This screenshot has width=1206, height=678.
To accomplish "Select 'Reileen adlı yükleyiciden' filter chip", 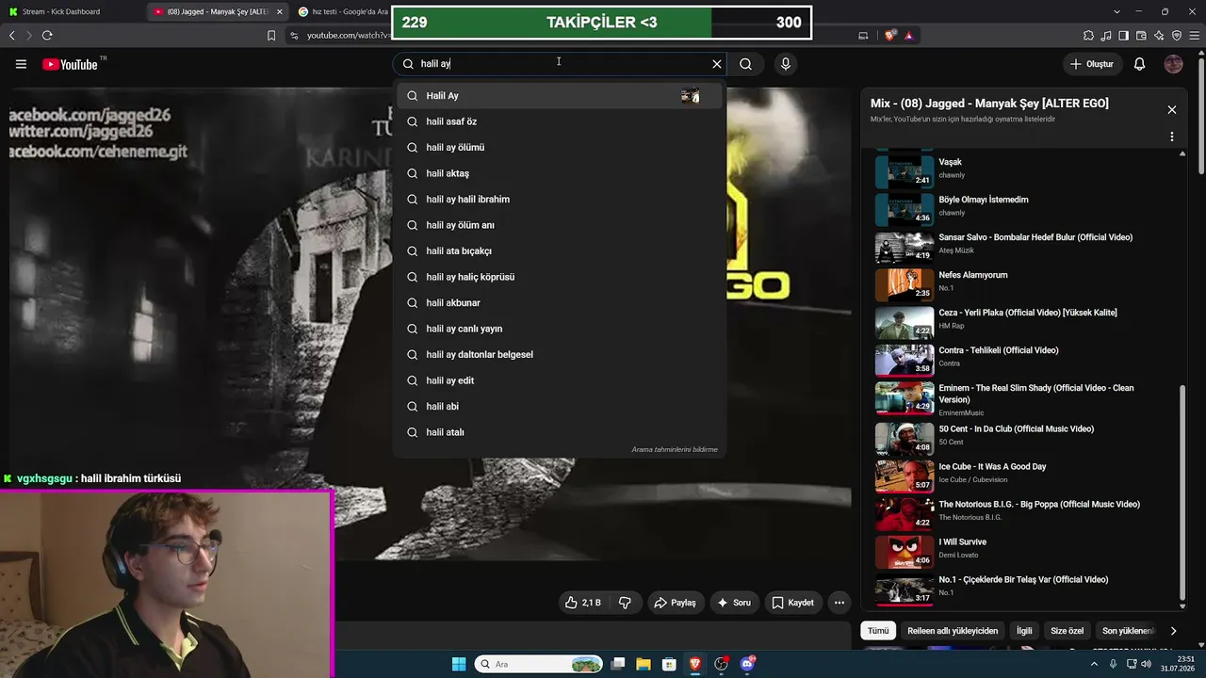I will [x=953, y=631].
